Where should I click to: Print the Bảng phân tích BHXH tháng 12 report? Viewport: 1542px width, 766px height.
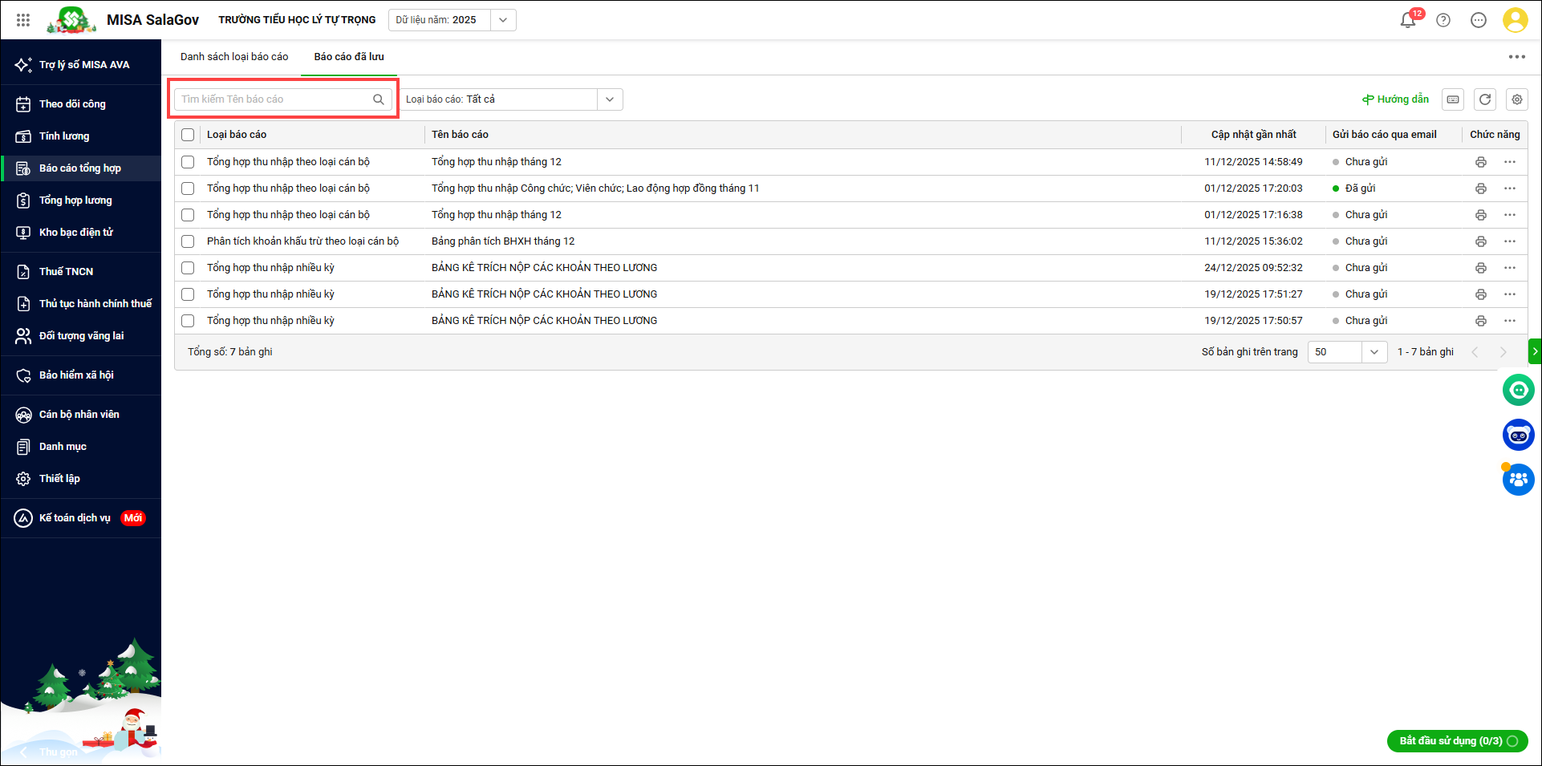click(x=1480, y=241)
